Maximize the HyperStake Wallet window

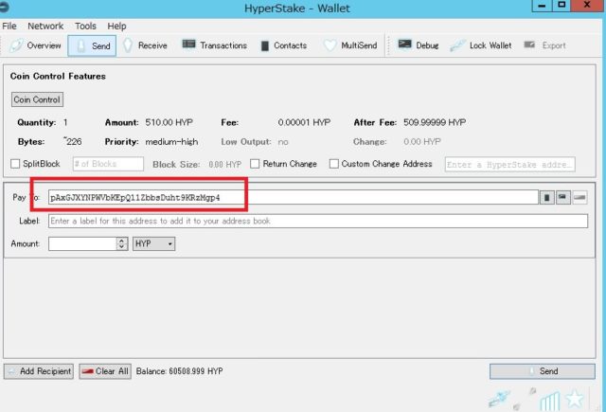tap(561, 6)
